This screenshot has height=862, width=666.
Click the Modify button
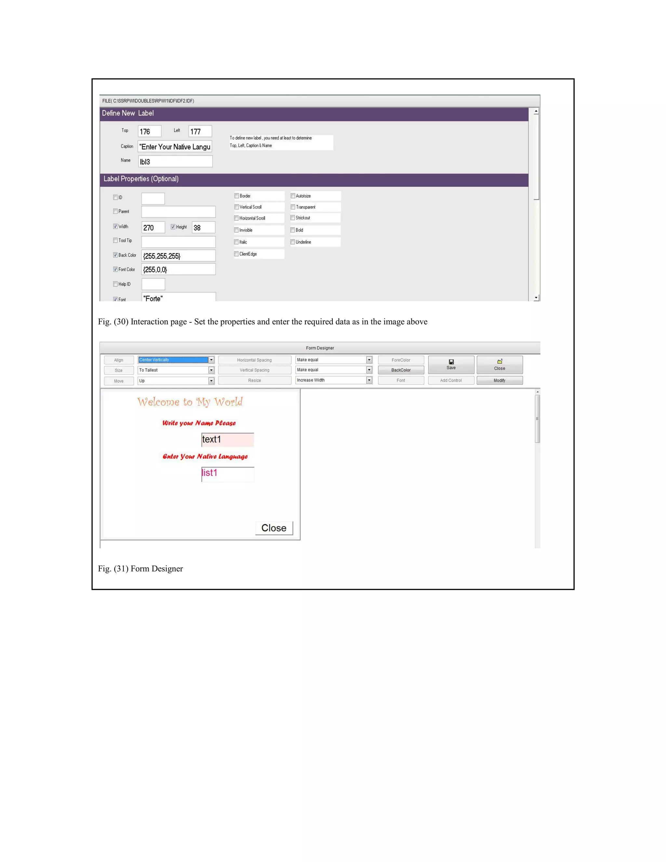tap(499, 380)
